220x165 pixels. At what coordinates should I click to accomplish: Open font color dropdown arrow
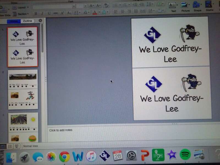click(x=99, y=12)
